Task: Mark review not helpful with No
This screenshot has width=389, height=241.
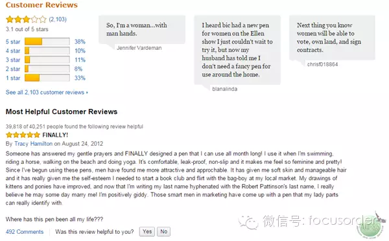Action: point(164,231)
